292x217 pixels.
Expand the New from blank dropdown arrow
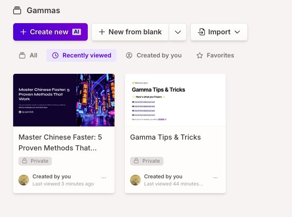(x=178, y=32)
